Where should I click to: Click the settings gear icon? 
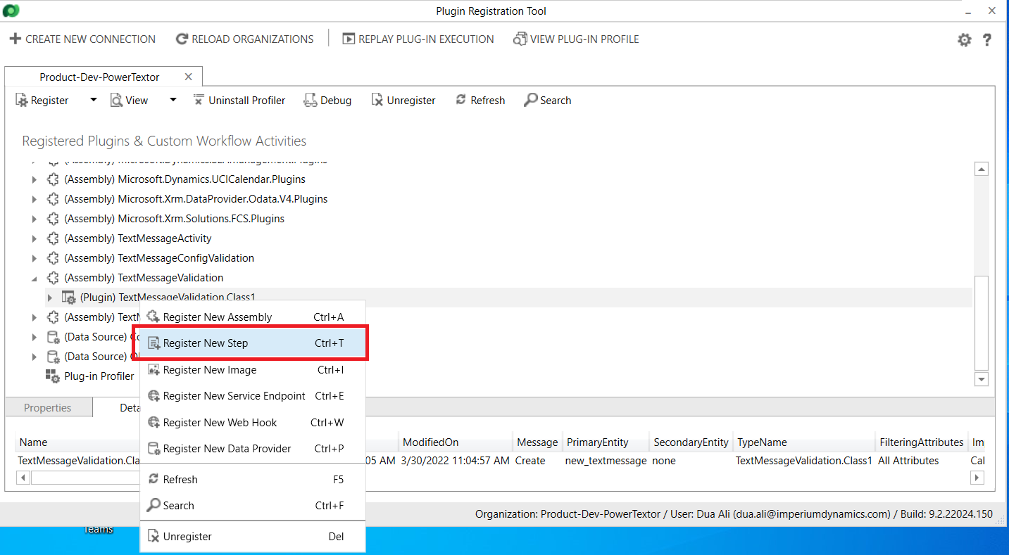(x=964, y=40)
